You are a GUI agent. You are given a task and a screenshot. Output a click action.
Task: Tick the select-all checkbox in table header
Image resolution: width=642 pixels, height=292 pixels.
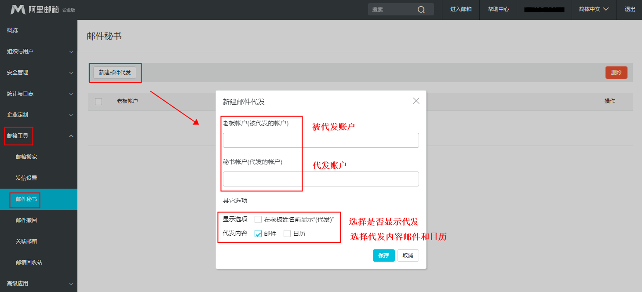click(98, 102)
